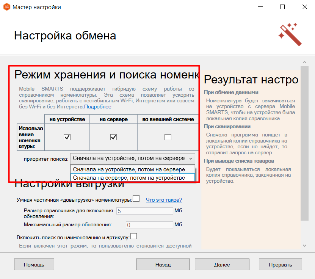Screen dimensions: 315x279
Task: Click the 'Результат настро' panel title
Action: [x=251, y=80]
